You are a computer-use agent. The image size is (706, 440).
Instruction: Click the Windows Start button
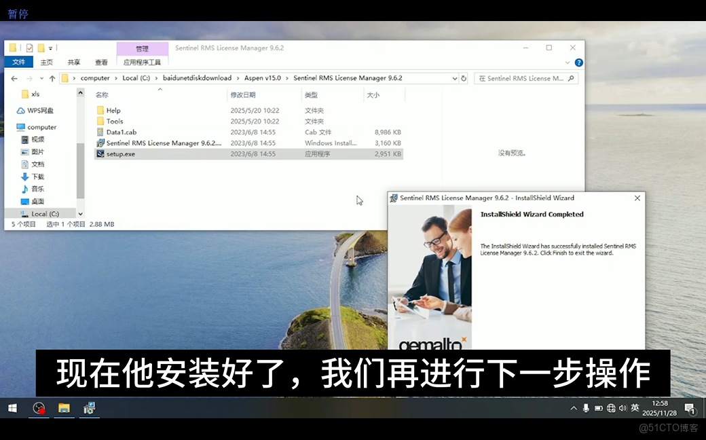pyautogui.click(x=12, y=408)
